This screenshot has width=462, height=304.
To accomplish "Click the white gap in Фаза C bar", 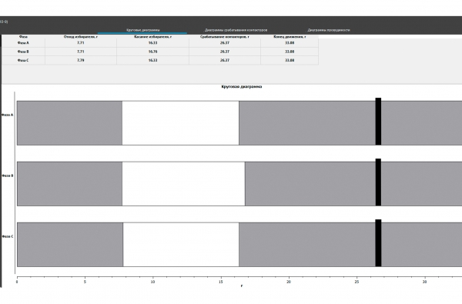I will (x=181, y=245).
